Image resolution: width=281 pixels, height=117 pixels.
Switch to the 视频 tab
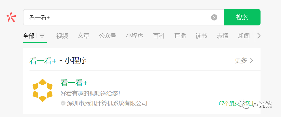(62, 36)
